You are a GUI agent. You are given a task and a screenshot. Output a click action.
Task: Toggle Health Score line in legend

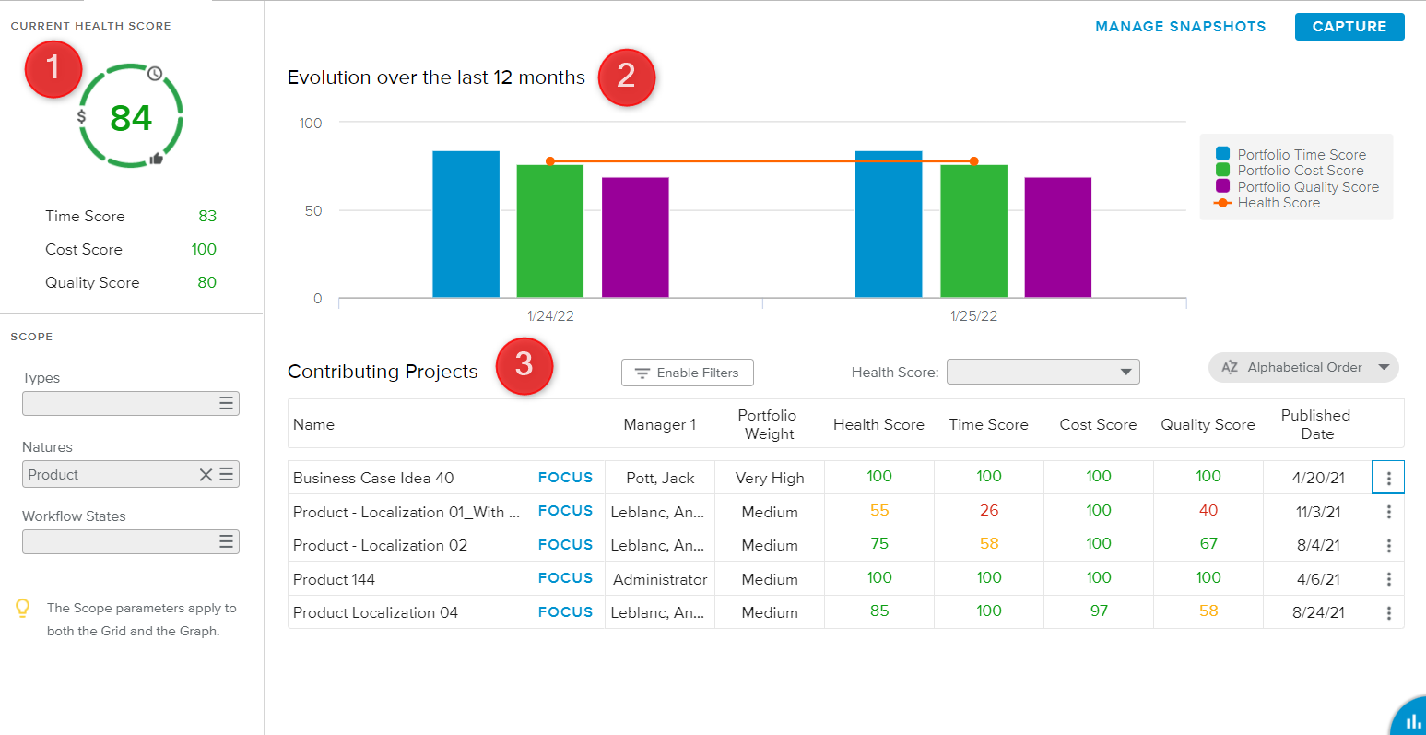(x=1278, y=203)
